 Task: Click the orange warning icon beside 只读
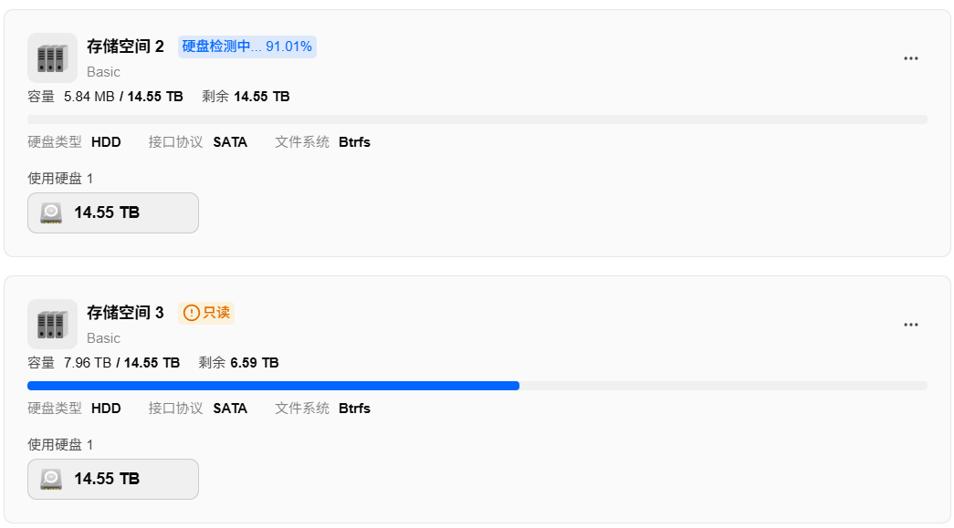(x=191, y=313)
